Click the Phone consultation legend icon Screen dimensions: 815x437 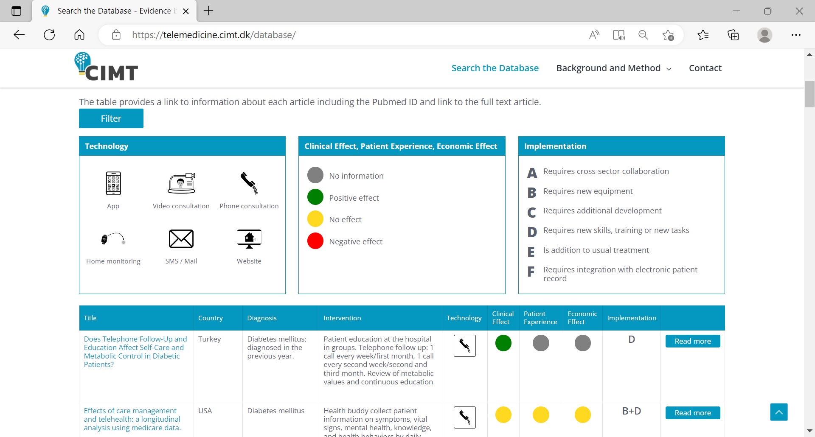tap(249, 183)
